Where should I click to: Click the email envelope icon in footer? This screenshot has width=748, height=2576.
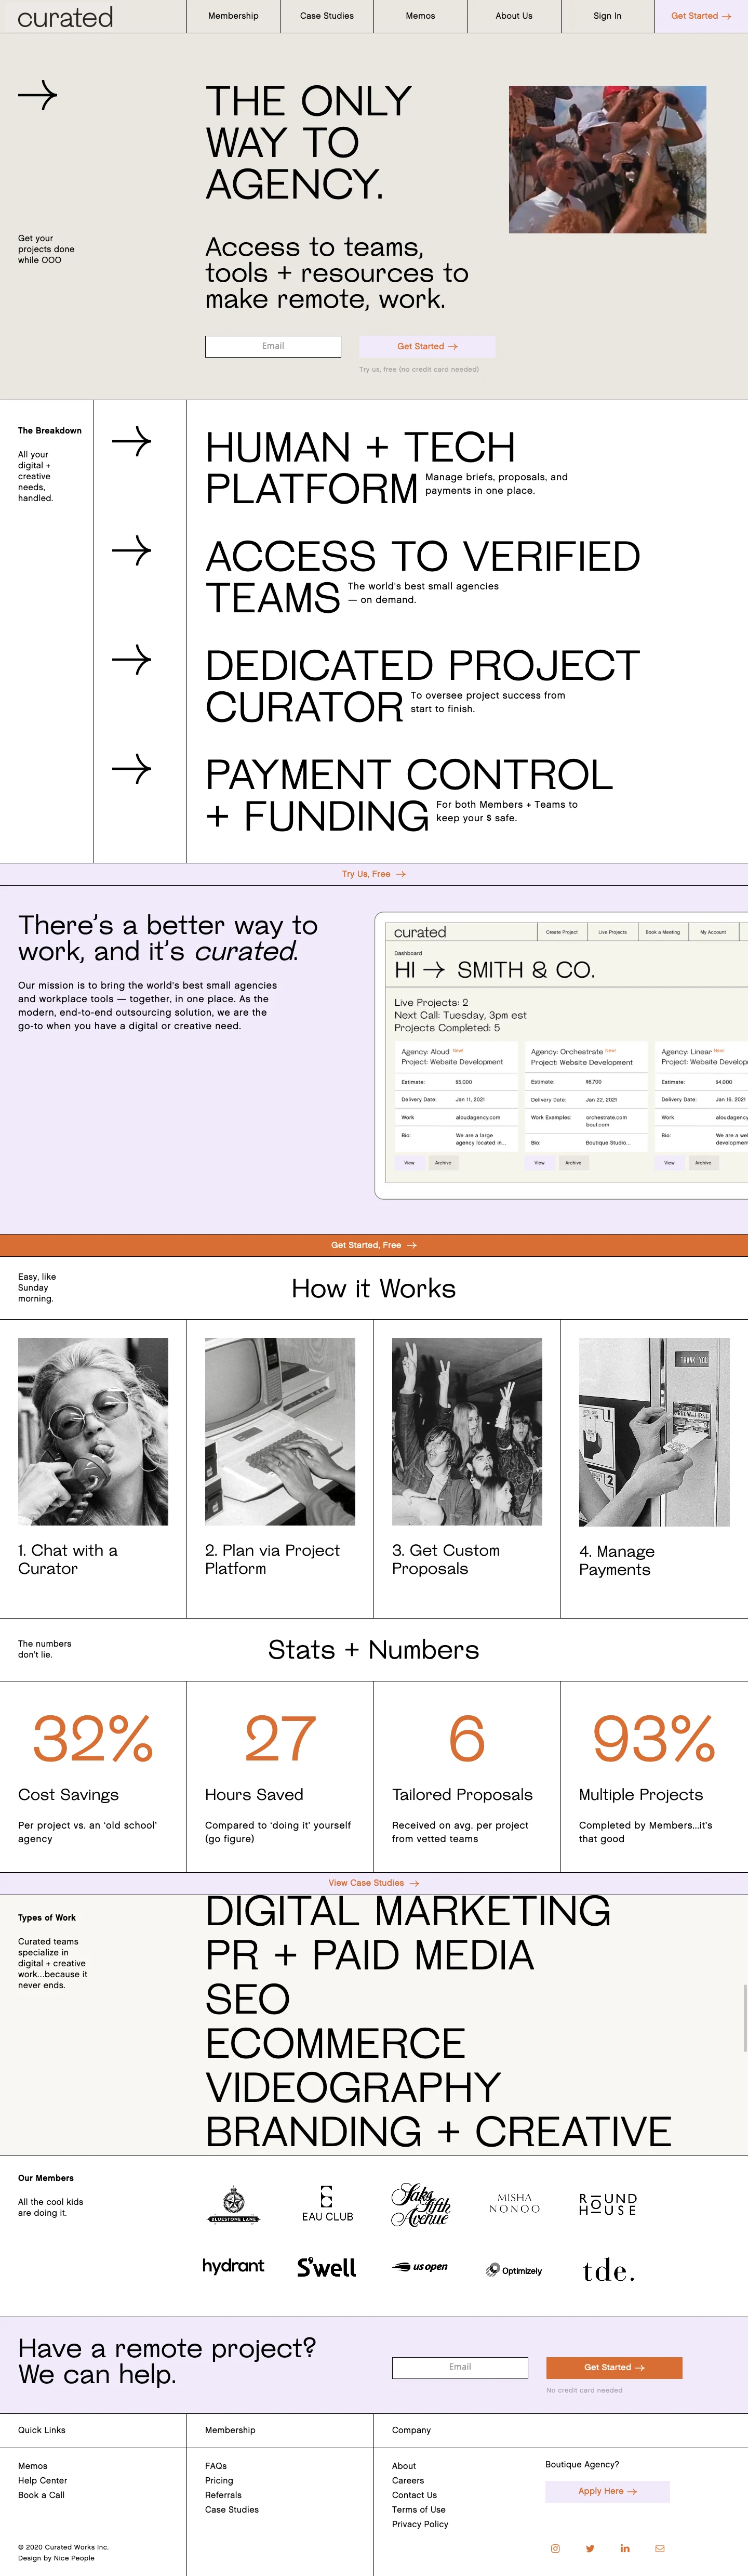(x=660, y=2548)
